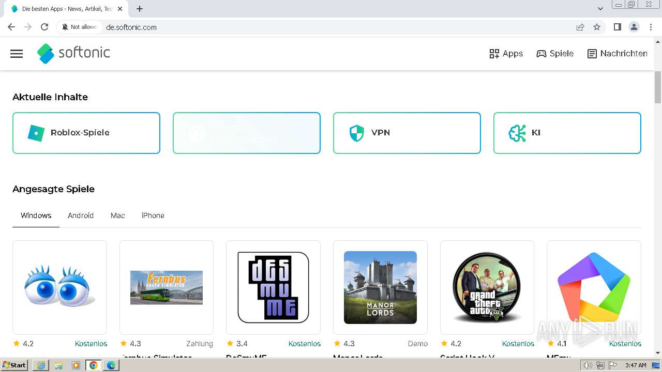Open Chrome's three-dot menu

[x=651, y=27]
